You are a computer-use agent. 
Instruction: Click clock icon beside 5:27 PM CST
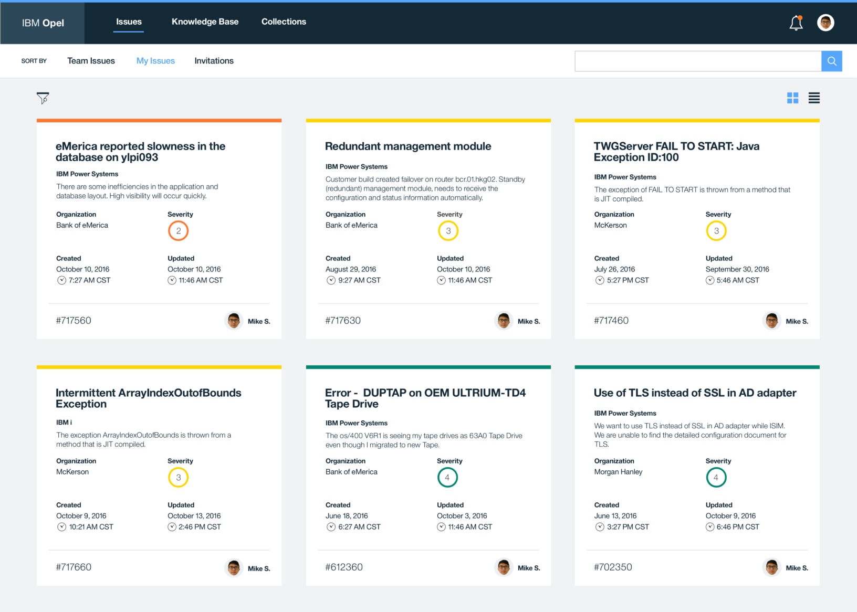600,280
